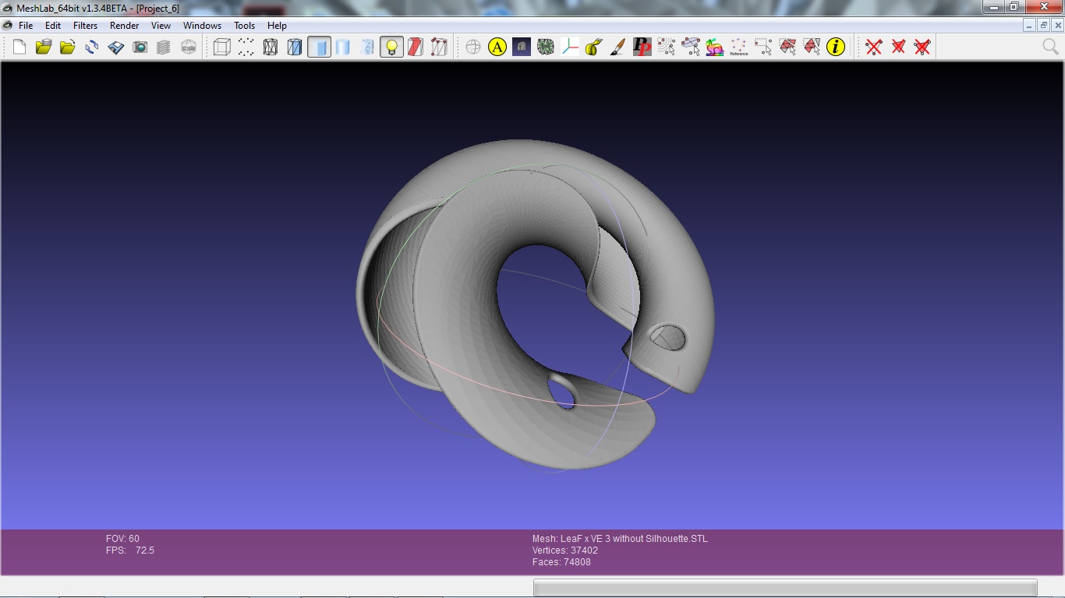Click the 'FPS: 72.5' readout
Screen dimensions: 1065x598
tap(130, 551)
